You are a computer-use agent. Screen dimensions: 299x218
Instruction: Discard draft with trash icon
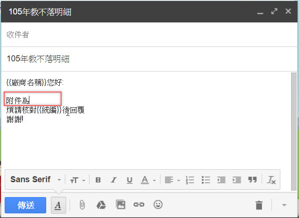click(259, 205)
